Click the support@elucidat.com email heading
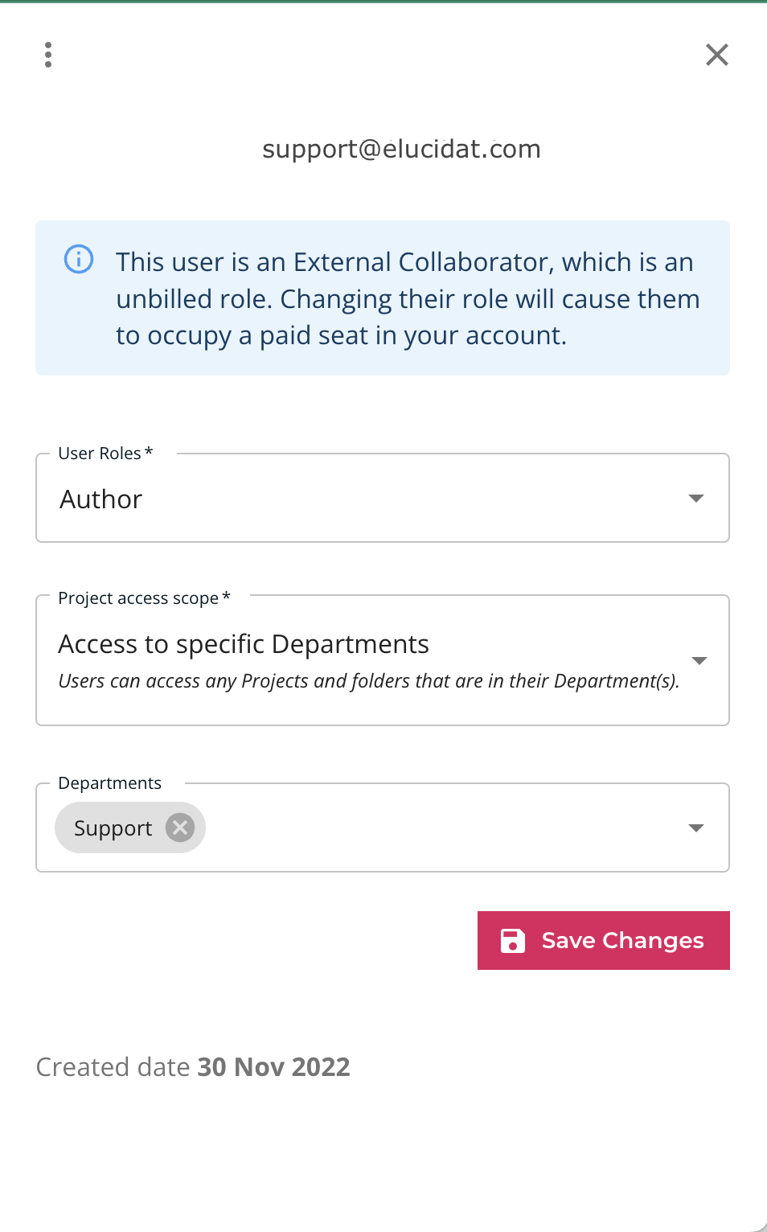 pos(401,149)
